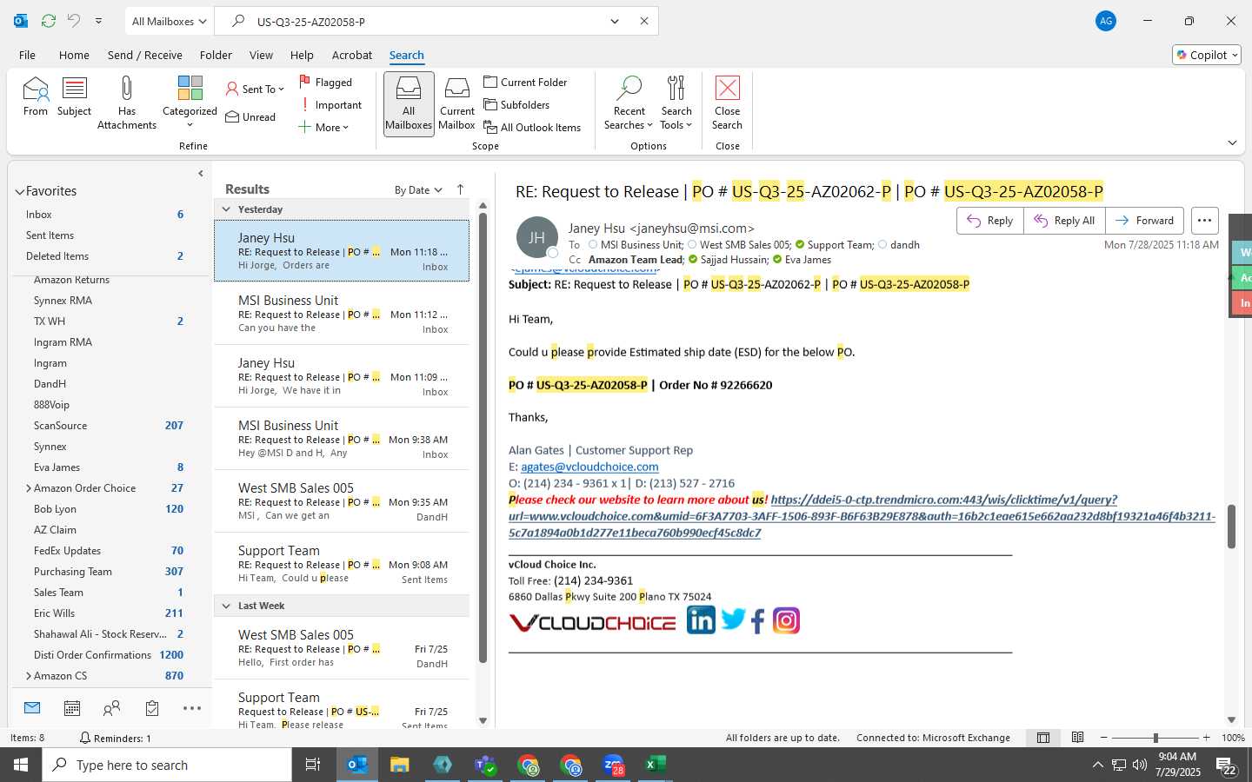The width and height of the screenshot is (1252, 782).
Task: Click the zoom in plus button
Action: pyautogui.click(x=1206, y=738)
